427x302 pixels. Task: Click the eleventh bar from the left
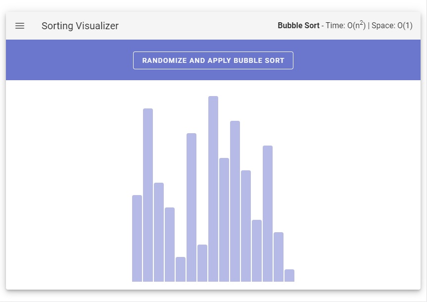coord(246,226)
